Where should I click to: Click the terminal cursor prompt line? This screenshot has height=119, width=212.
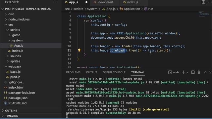pyautogui.click(x=67, y=116)
